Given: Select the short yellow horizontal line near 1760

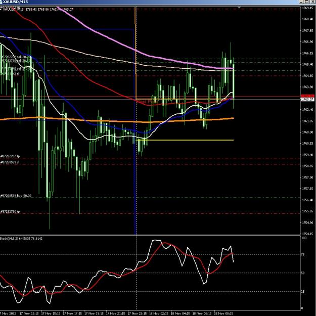Looking at the screenshot, I should tap(185, 140).
